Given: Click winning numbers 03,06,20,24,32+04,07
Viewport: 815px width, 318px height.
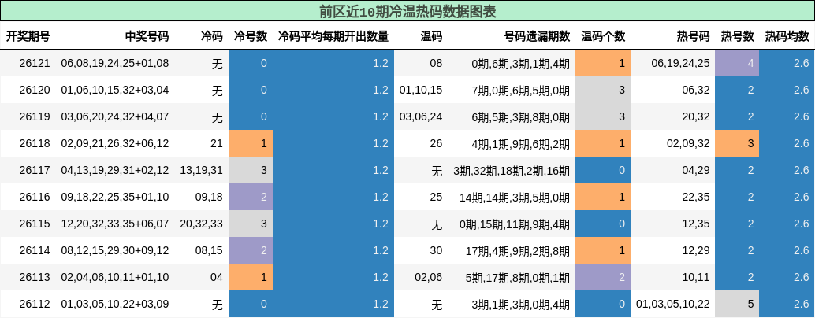Looking at the screenshot, I should click(x=115, y=116).
